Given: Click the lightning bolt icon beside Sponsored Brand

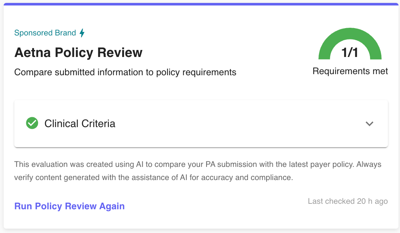Looking at the screenshot, I should (82, 33).
